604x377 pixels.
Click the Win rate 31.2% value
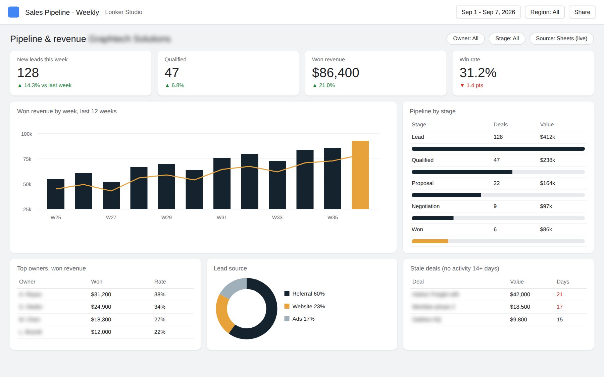click(478, 73)
